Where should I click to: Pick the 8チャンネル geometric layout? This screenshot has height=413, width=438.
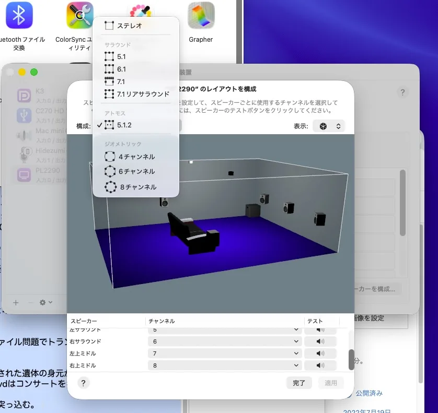click(x=137, y=187)
